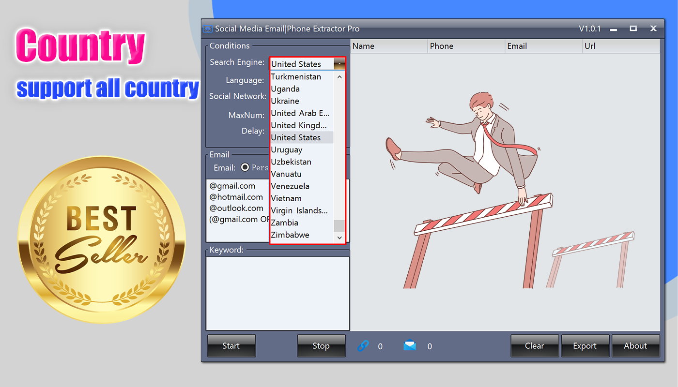
Task: Click inside the Keyword text area
Action: click(x=278, y=293)
